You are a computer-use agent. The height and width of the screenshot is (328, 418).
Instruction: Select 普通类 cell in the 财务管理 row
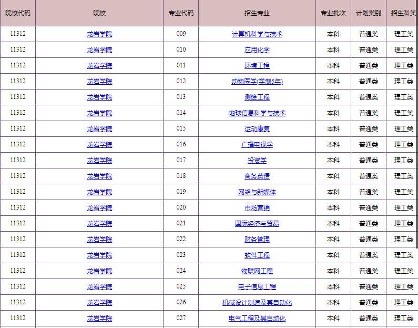click(369, 240)
